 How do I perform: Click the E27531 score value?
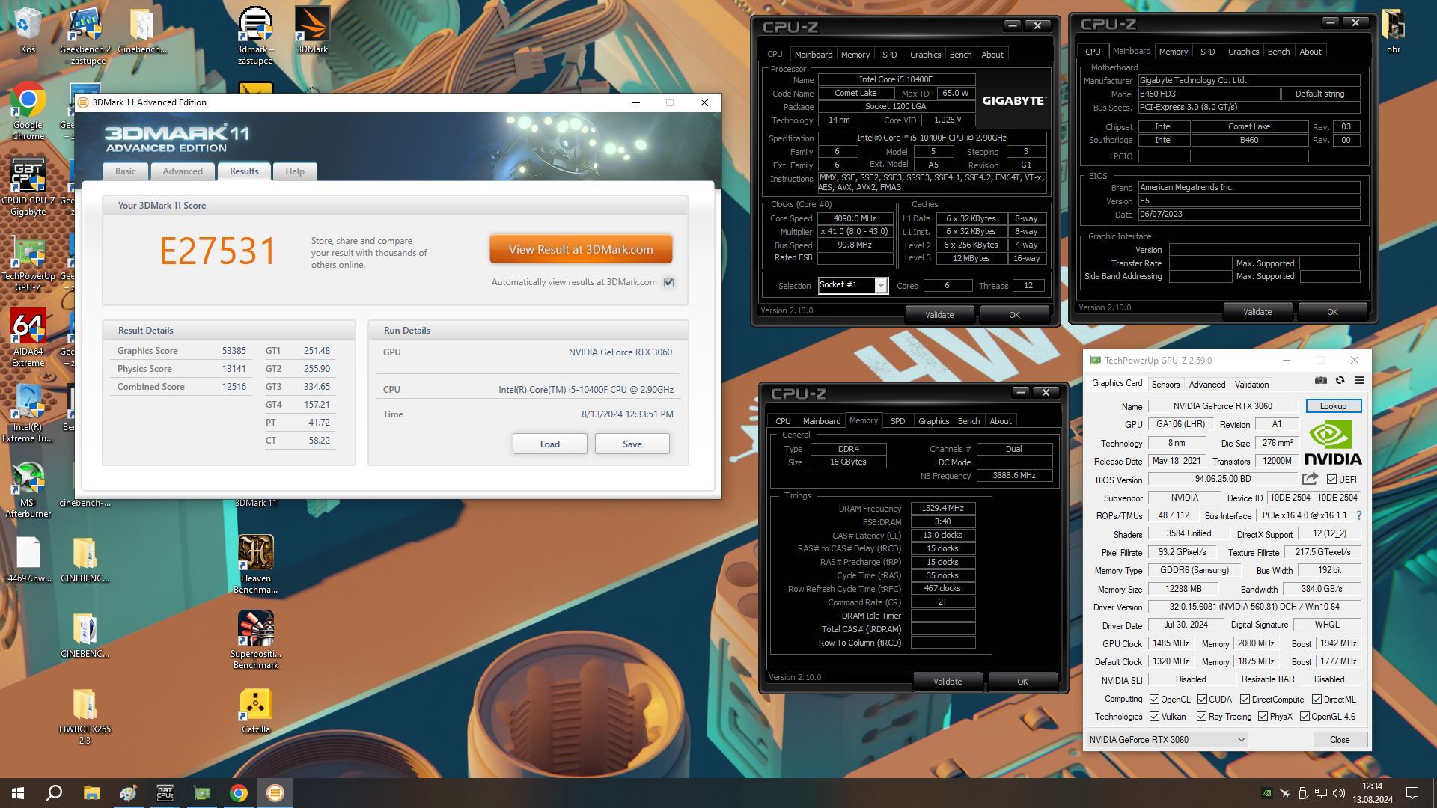click(x=218, y=251)
